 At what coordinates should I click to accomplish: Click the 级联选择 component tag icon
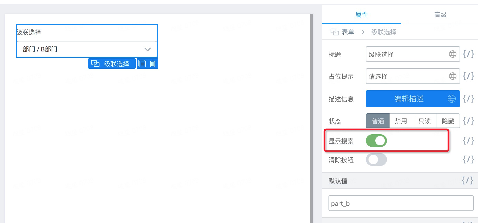pyautogui.click(x=95, y=63)
